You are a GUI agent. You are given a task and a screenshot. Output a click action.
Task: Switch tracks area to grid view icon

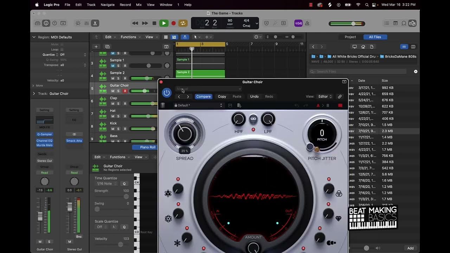(x=166, y=37)
